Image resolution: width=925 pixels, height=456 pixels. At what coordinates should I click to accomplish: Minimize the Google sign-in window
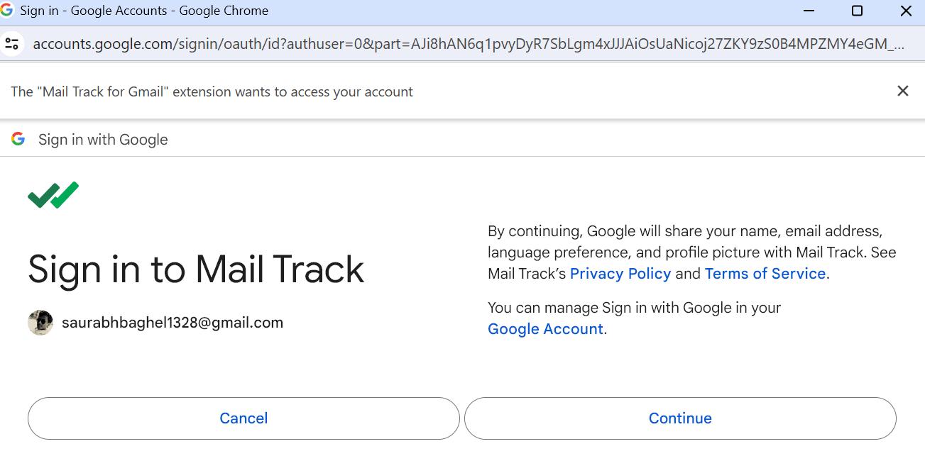pos(809,11)
